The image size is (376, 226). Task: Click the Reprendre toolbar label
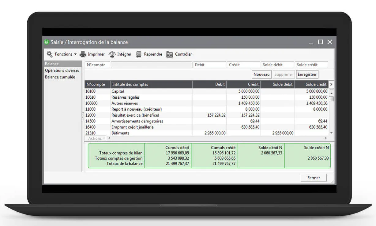[x=153, y=54]
